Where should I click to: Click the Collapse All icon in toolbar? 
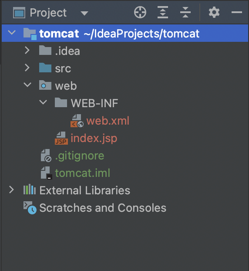[185, 12]
